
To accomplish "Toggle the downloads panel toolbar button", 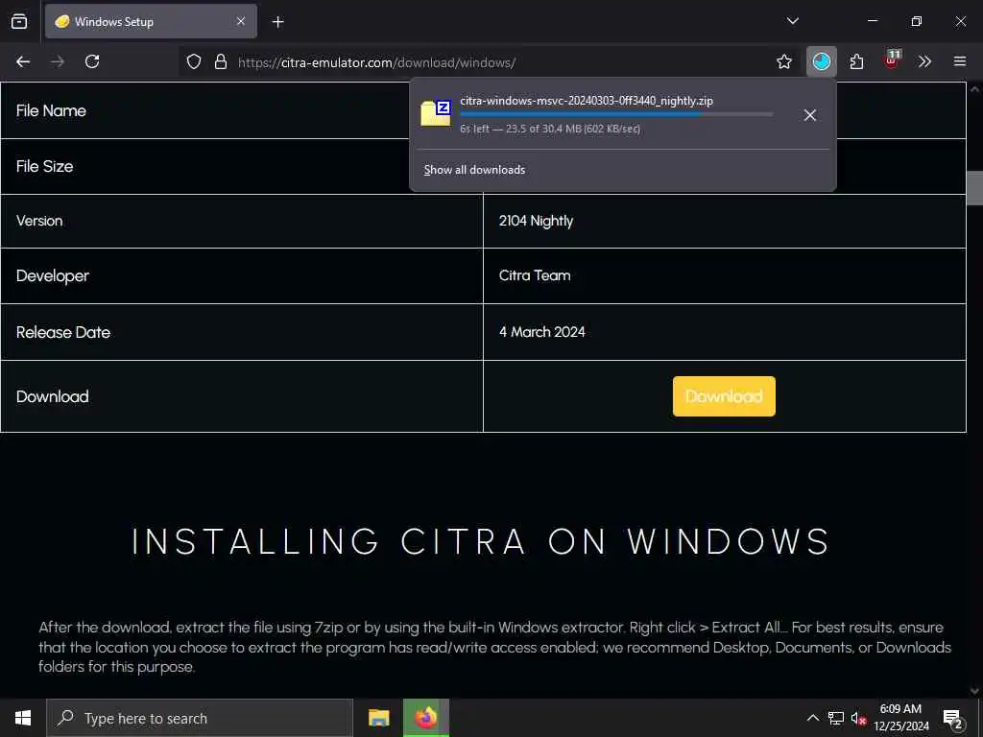I will [x=822, y=61].
